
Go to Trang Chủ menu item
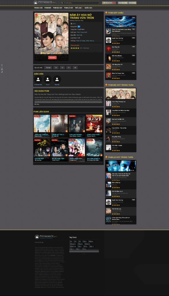pos(38,8)
